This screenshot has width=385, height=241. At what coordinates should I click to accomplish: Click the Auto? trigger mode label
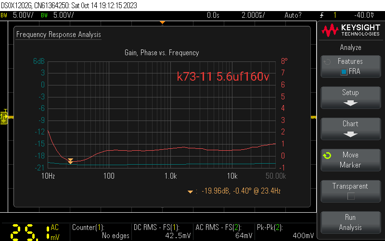tap(293, 15)
